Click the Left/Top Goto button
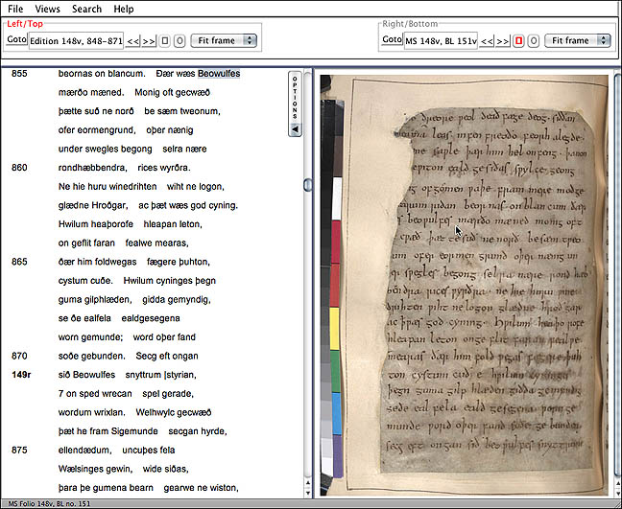This screenshot has height=509, width=622. 16,39
